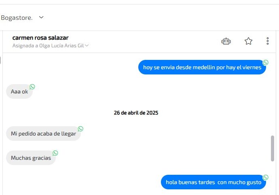
Task: Click the '26 de abril de 2025' date separator
Action: click(136, 113)
